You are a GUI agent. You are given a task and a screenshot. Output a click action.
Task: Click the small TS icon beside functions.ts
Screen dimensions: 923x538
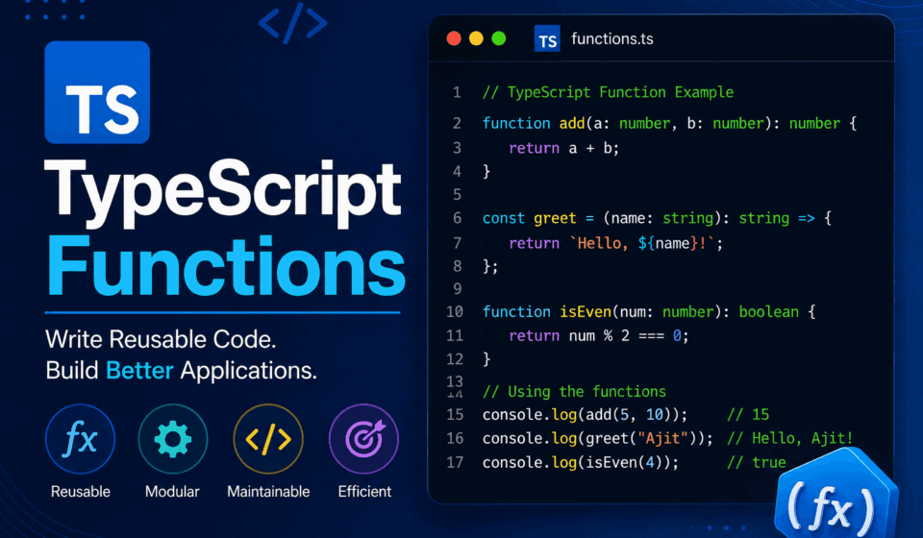coord(547,38)
